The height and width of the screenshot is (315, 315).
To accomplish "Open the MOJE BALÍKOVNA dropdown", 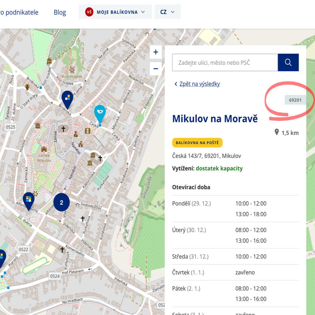I will (115, 12).
